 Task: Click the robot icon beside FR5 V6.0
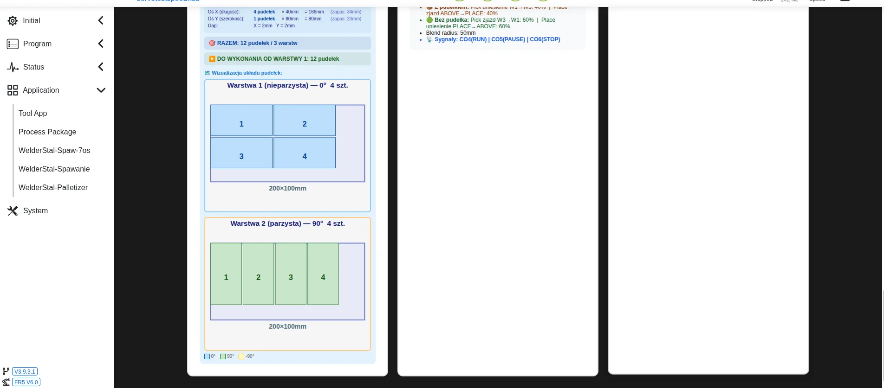[x=6, y=382]
